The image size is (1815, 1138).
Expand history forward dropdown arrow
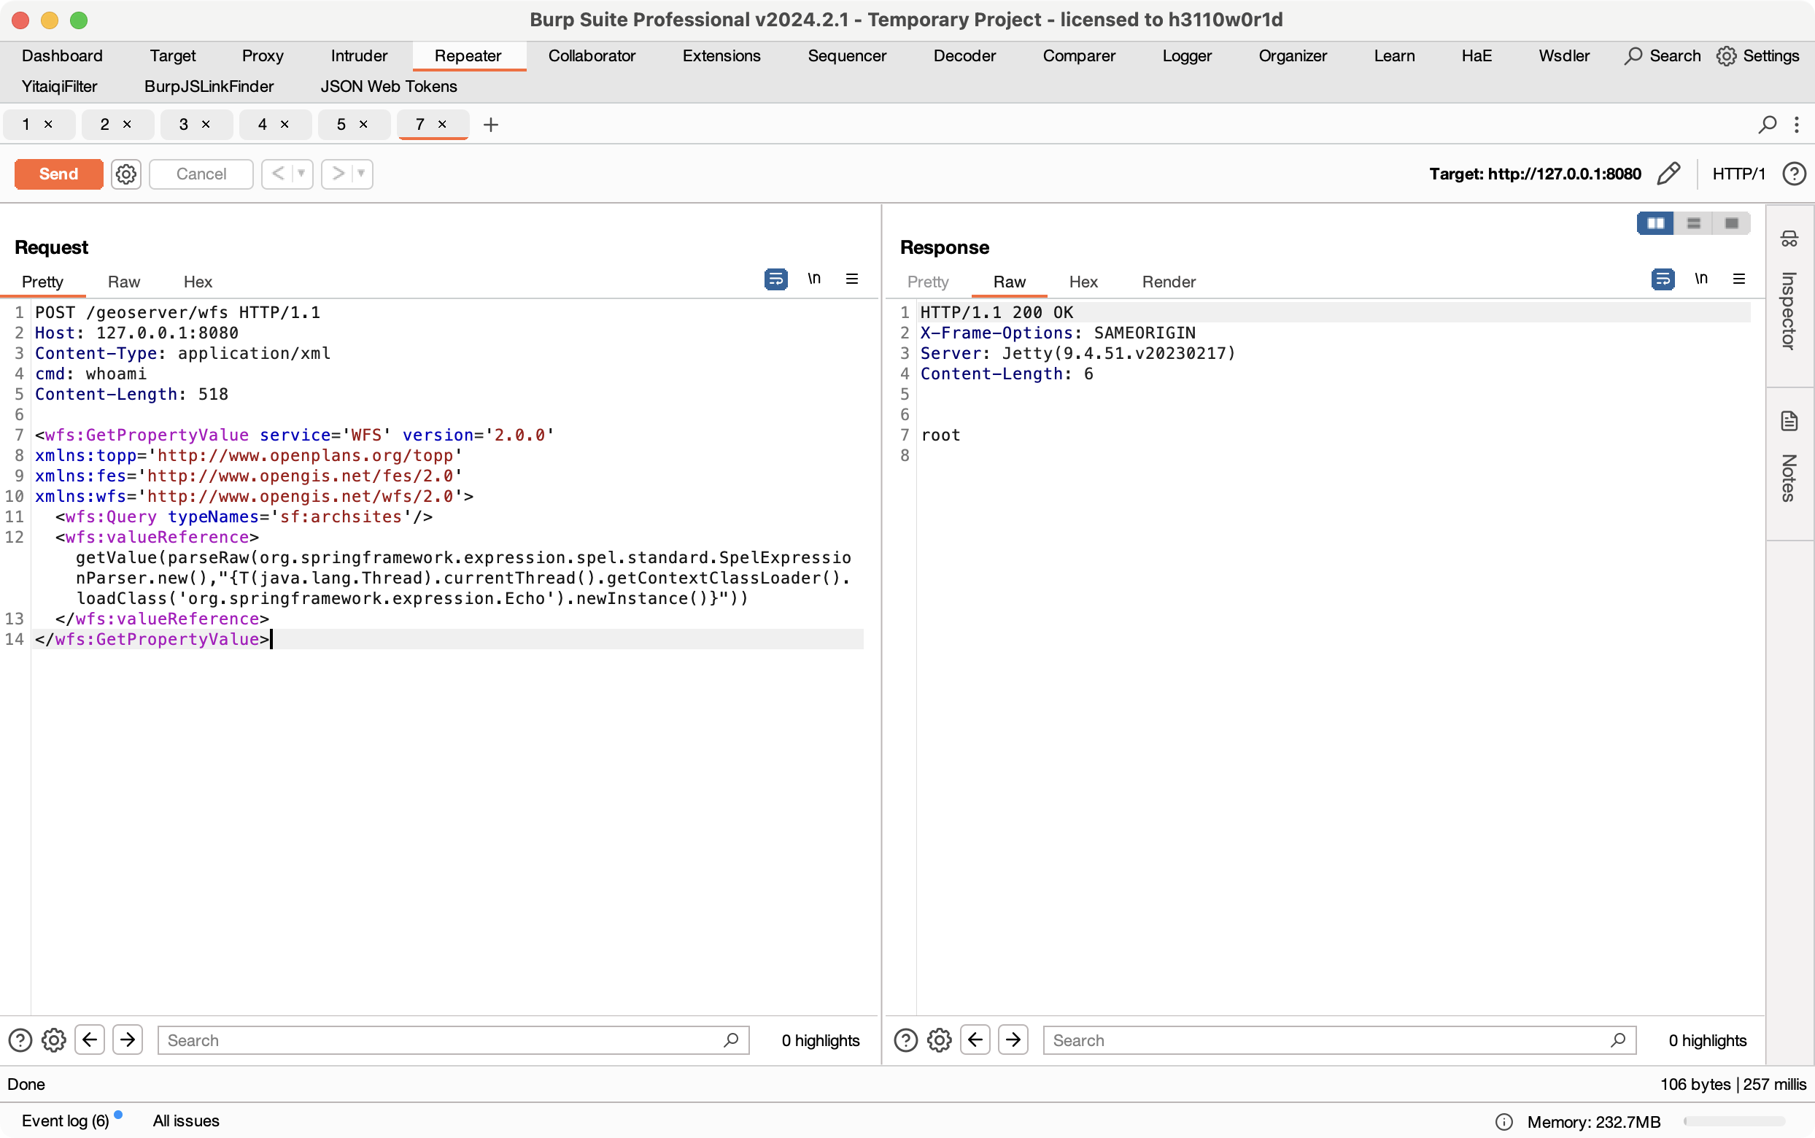(361, 174)
